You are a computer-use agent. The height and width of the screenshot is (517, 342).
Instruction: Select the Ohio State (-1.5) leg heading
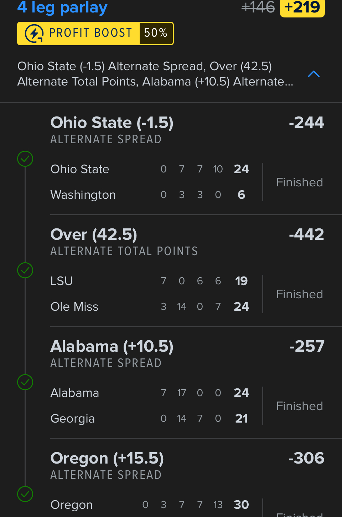[112, 123]
